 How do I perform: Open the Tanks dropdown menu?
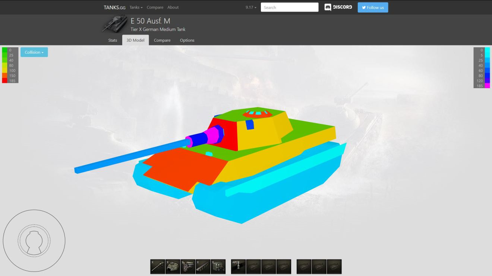coord(136,7)
